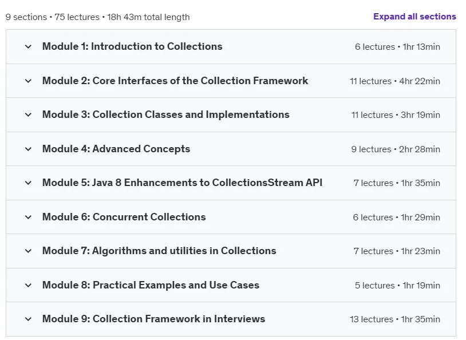Open Module 7: Algorithms and utilities heading
466x340 pixels.
click(x=159, y=251)
